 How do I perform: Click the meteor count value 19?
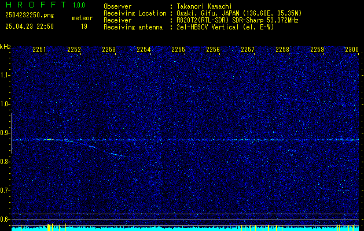click(84, 27)
